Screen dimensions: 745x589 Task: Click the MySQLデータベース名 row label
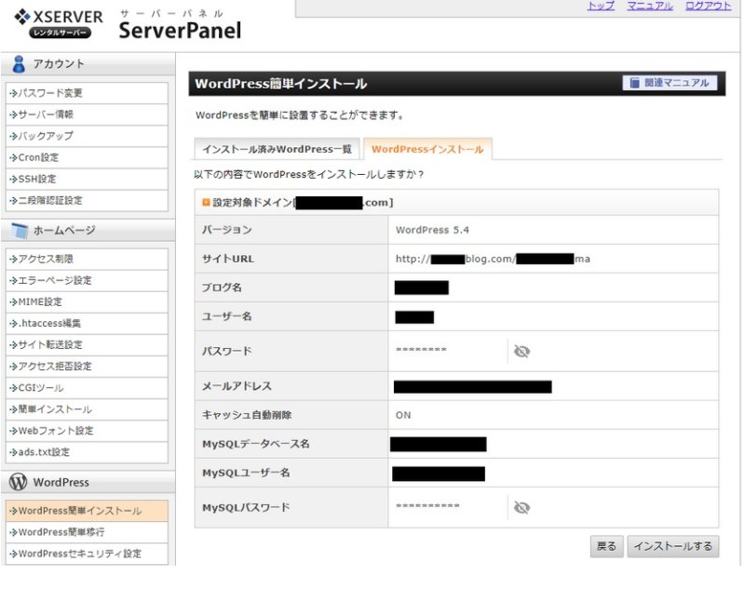(255, 444)
